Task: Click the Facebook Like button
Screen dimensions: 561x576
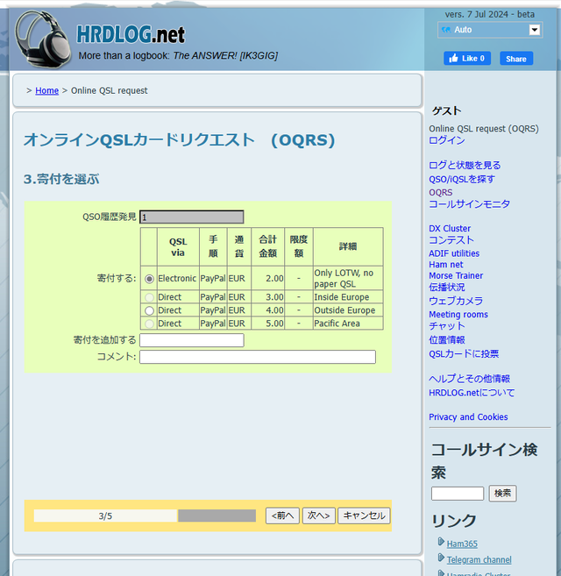Action: coord(467,59)
